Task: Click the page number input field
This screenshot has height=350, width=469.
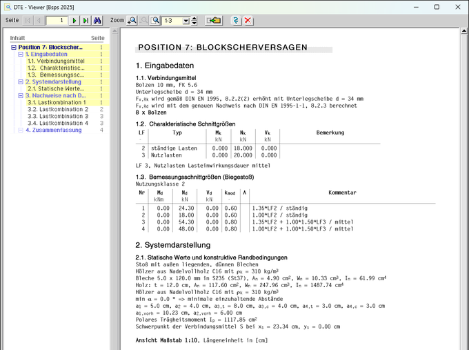Action: point(57,21)
